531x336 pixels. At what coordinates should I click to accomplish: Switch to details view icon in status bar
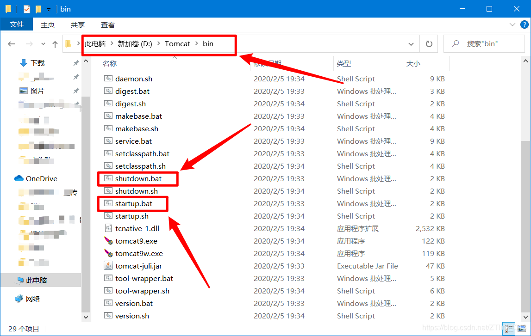[x=509, y=329]
